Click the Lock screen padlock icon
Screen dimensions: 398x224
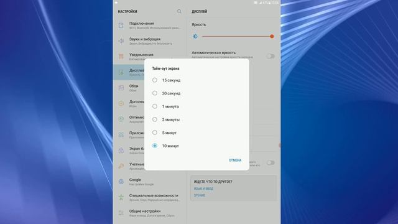[121, 151]
